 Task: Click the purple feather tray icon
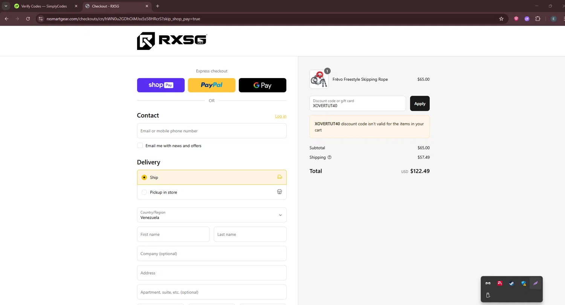tap(535, 283)
